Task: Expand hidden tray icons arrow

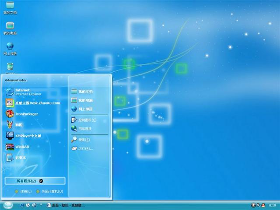Action: 253,205
